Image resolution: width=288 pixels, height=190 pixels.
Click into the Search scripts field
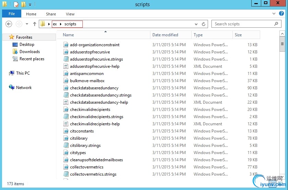(246, 24)
